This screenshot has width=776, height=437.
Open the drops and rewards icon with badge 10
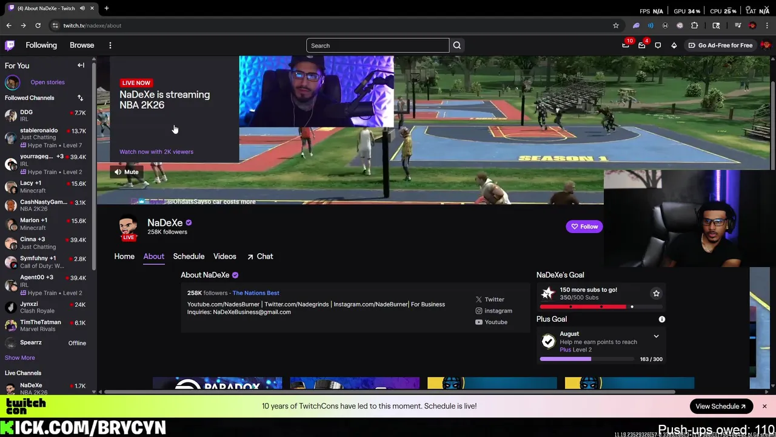626,45
